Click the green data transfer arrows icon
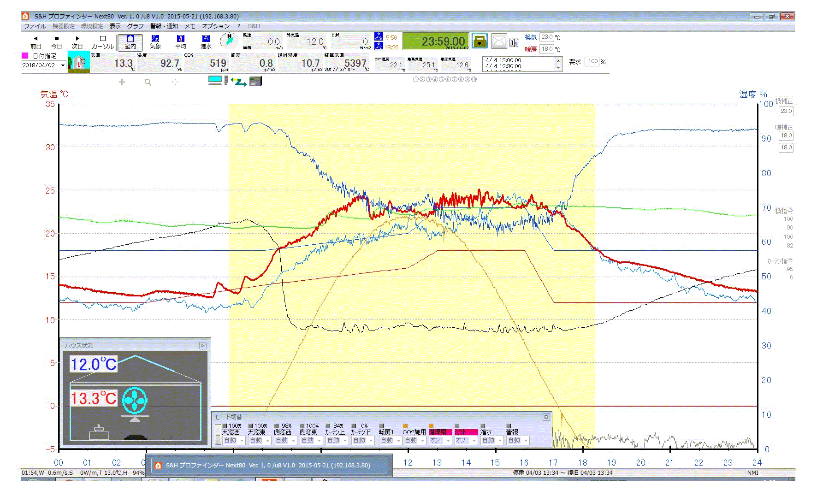817x490 pixels. pos(239,82)
